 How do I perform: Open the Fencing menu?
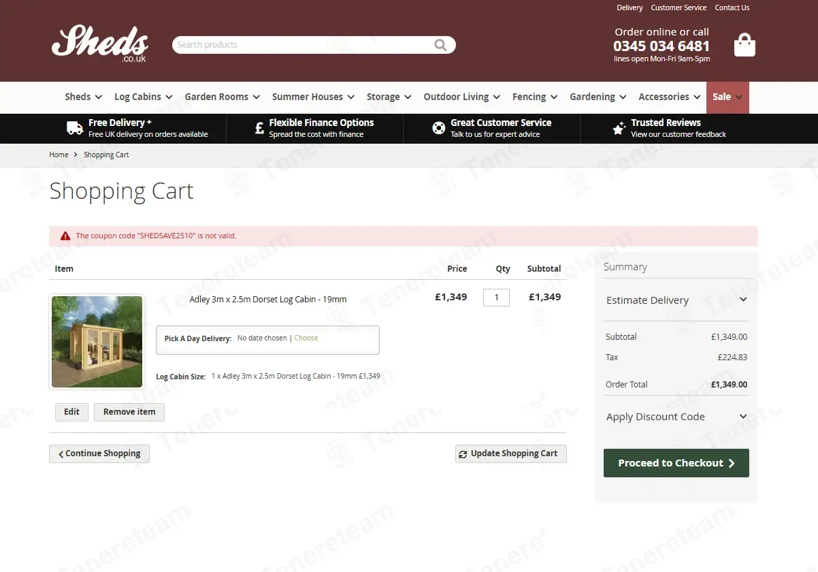[535, 97]
